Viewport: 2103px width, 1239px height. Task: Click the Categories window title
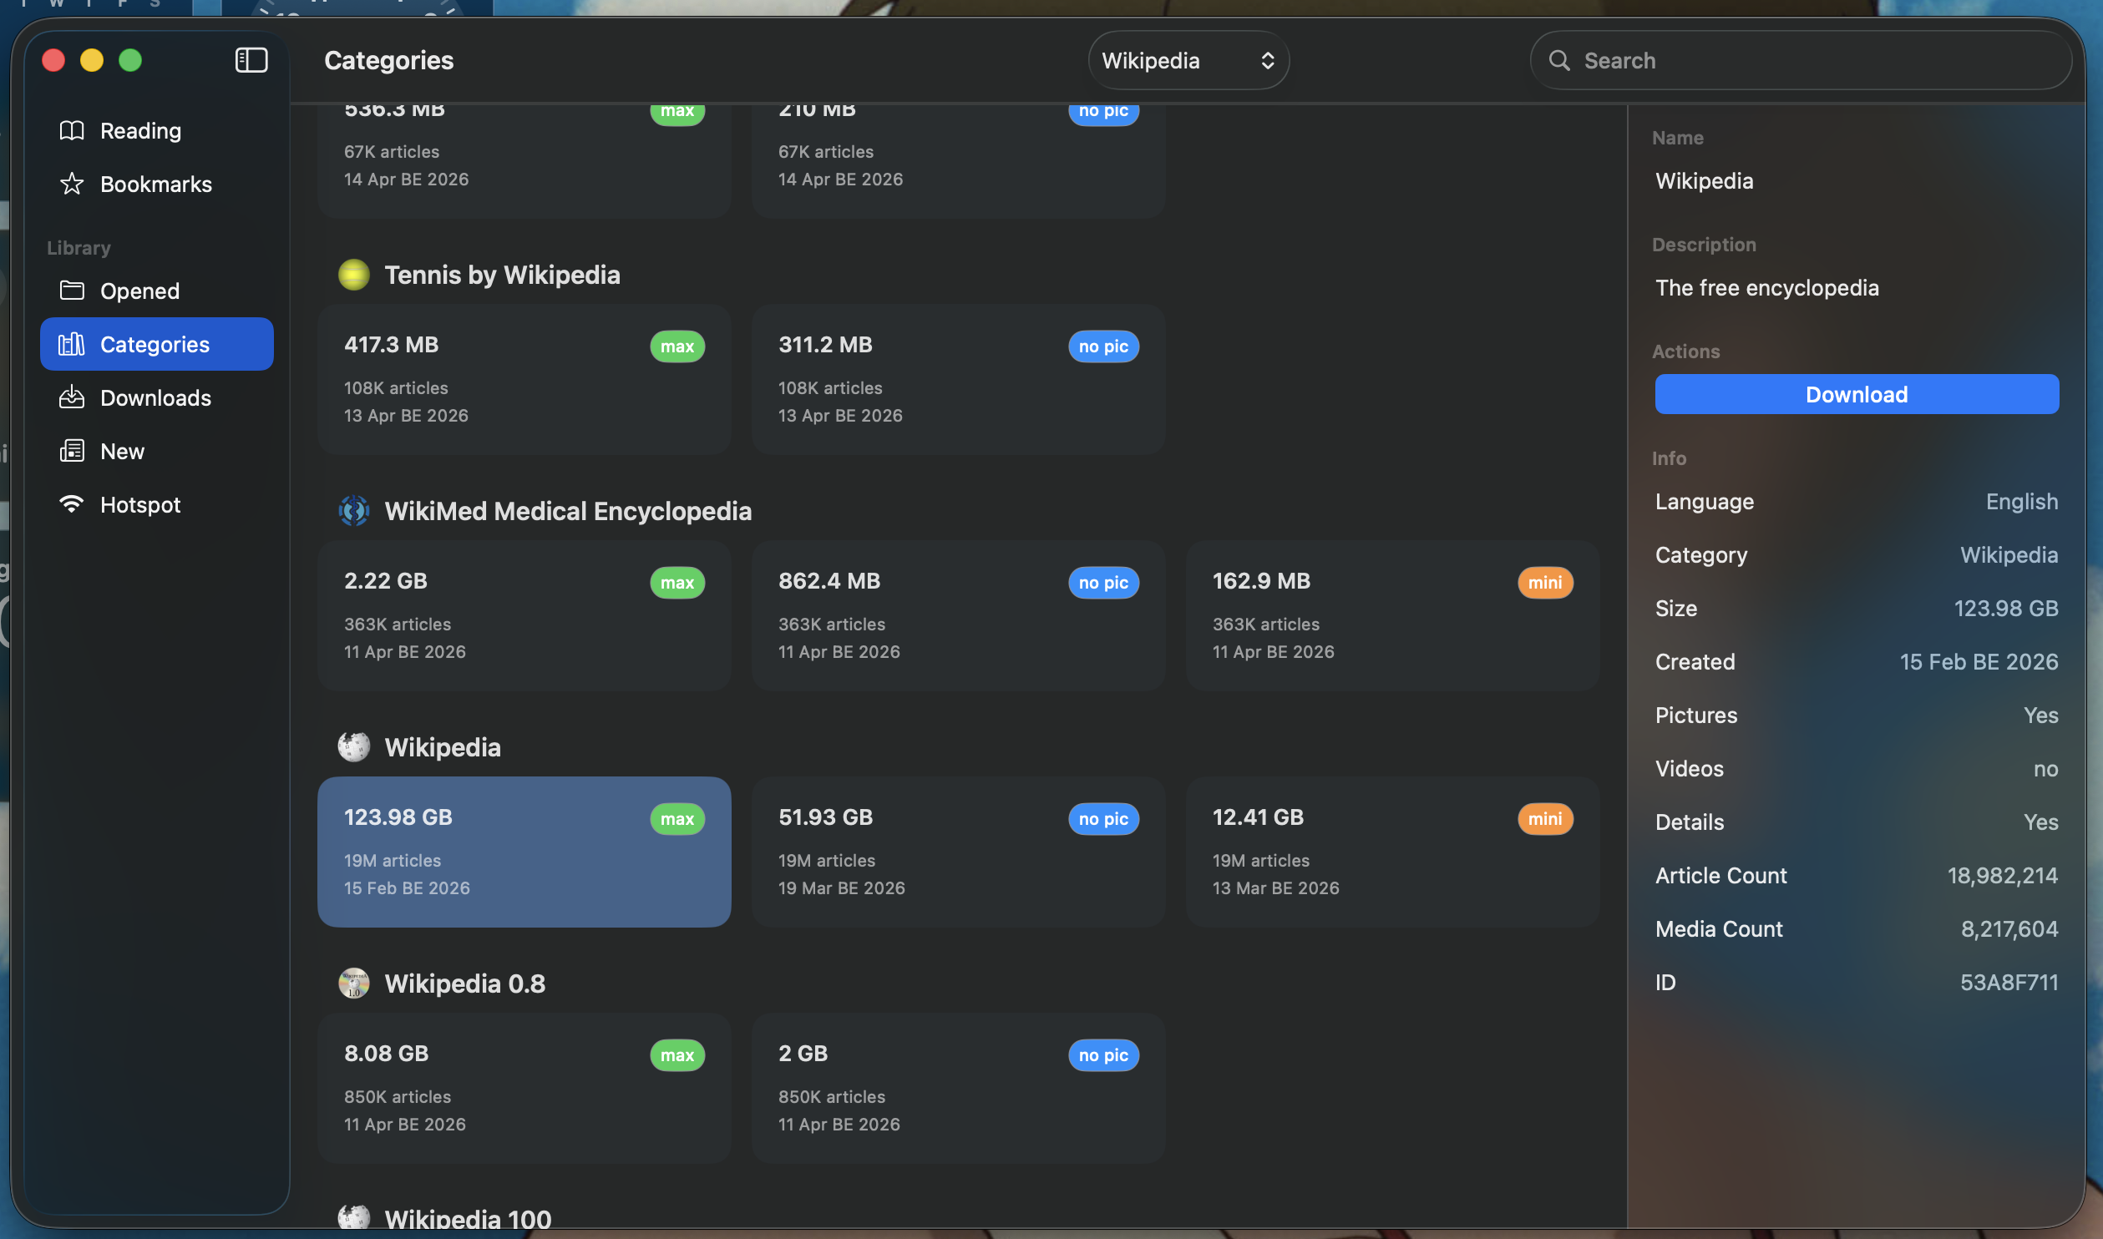click(x=388, y=60)
